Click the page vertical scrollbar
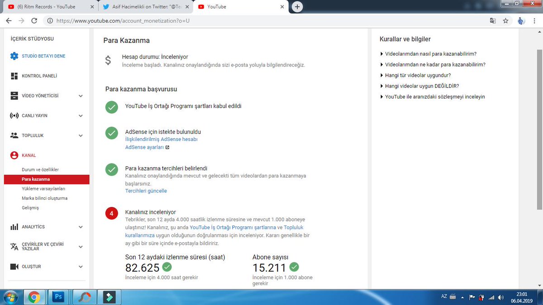Viewport: 543px width, 305px height. coord(539,129)
